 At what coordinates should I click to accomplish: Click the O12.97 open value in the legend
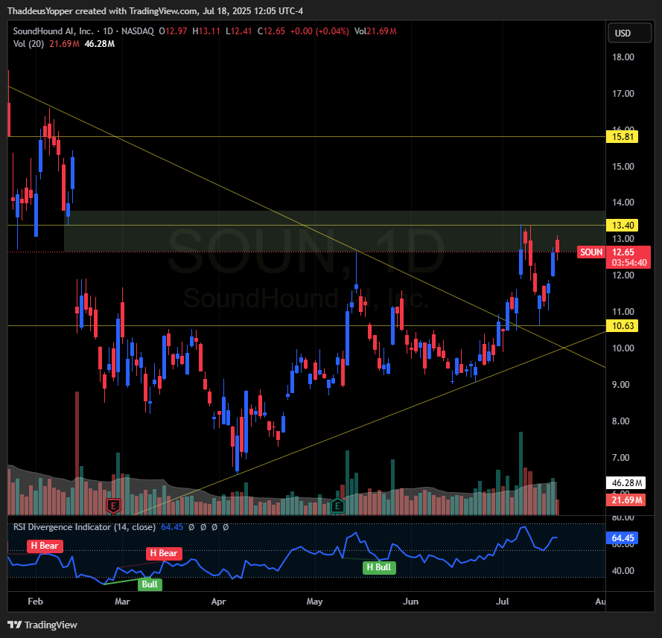pyautogui.click(x=173, y=31)
